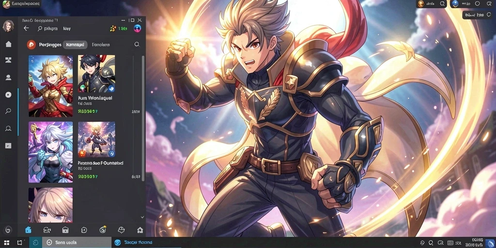The height and width of the screenshot is (248, 496).
Task: Click the vertical scrollbar in character list
Action: pyautogui.click(x=143, y=118)
